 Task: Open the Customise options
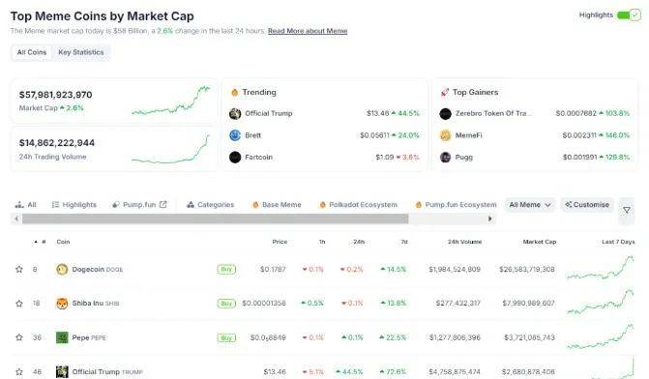click(587, 205)
